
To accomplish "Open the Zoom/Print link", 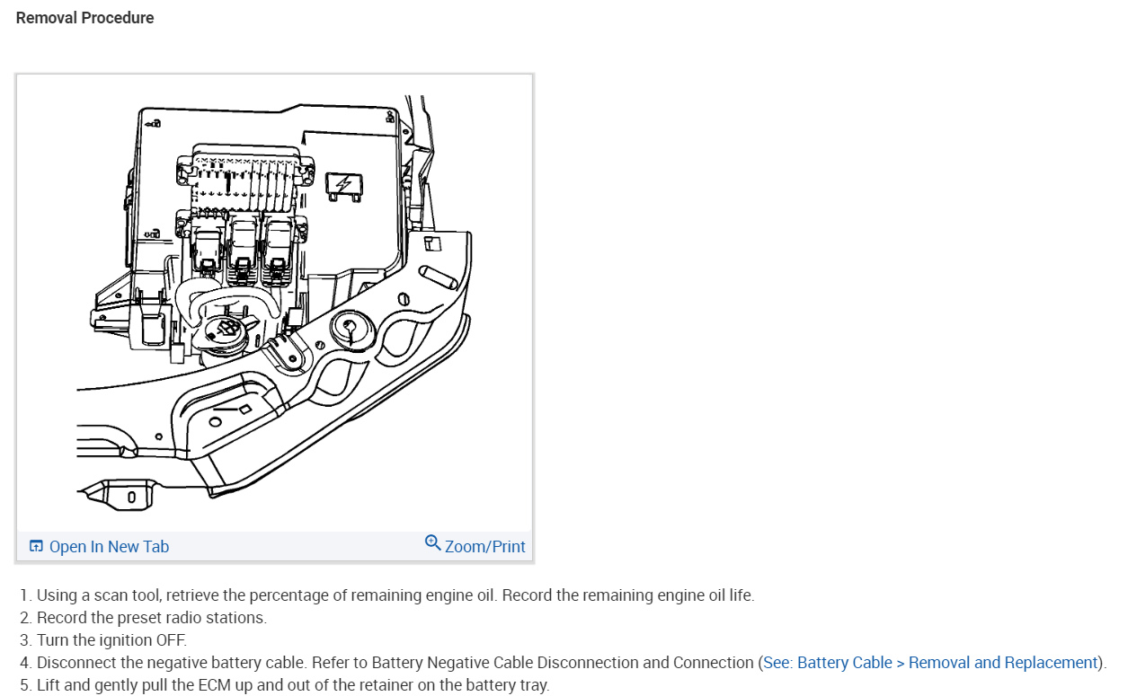I will pyautogui.click(x=485, y=547).
